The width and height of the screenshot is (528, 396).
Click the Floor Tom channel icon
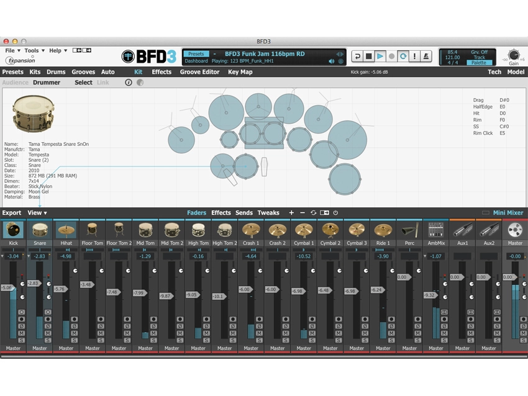(x=93, y=230)
